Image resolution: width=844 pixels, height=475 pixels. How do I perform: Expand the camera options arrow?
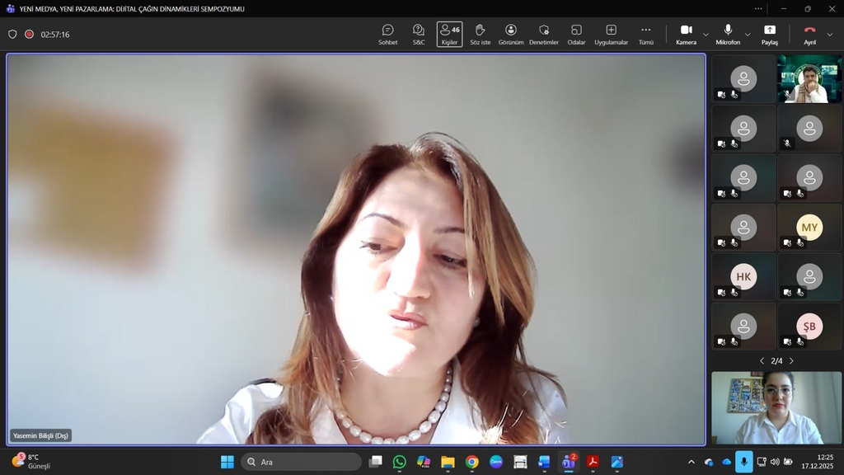706,35
